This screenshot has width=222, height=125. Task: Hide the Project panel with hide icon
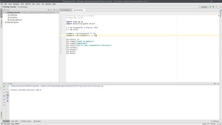coord(57,10)
